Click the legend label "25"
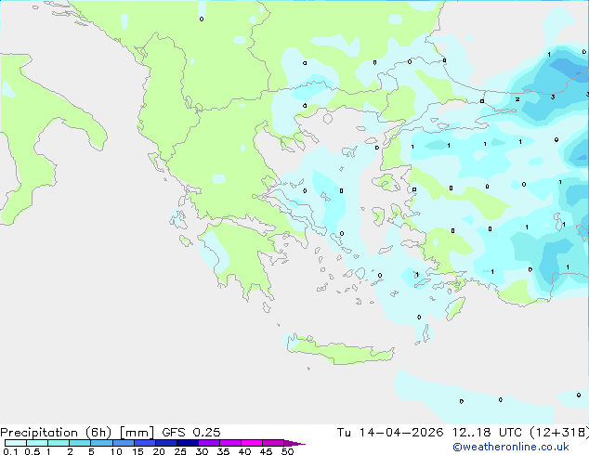The height and width of the screenshot is (455, 589). (180, 451)
